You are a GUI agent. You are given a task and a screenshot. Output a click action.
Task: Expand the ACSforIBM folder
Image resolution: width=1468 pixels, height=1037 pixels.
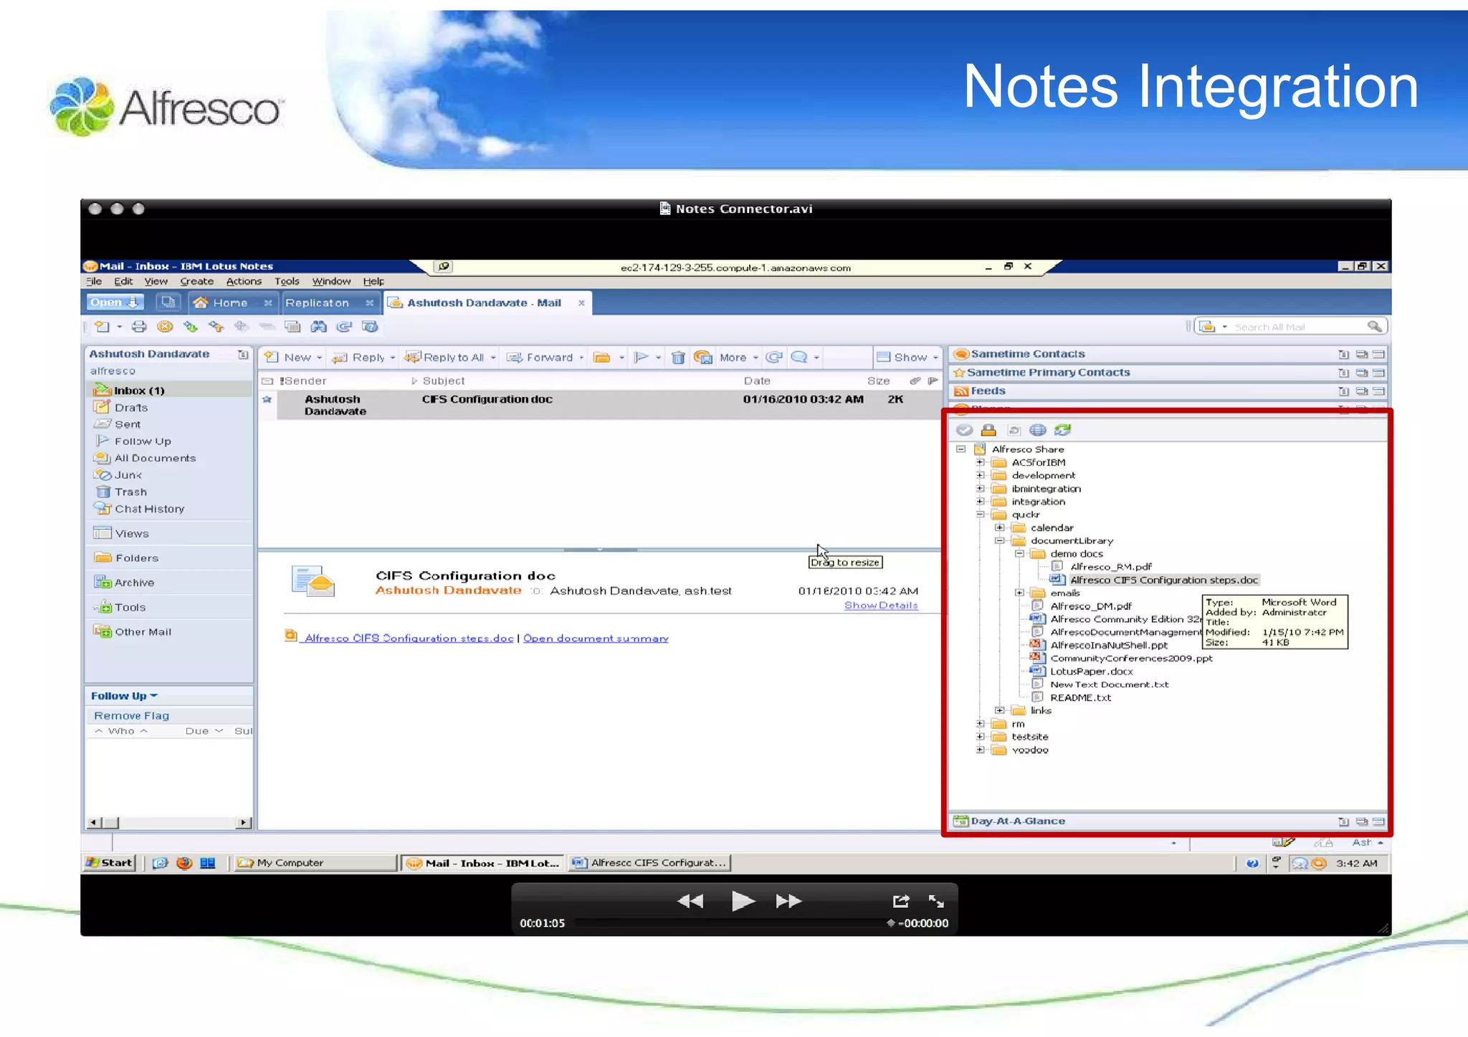980,462
